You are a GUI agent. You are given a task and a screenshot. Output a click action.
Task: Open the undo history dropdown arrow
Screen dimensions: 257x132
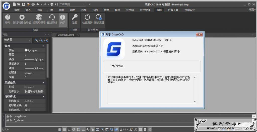(x=41, y=4)
